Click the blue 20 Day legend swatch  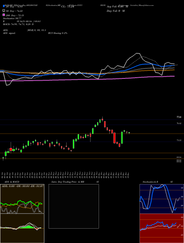(x=4, y=6)
